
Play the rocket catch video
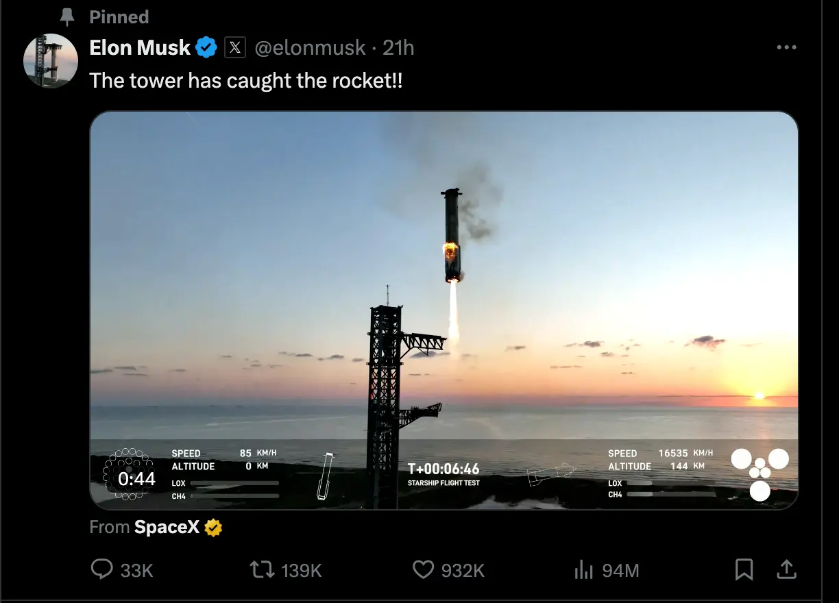click(444, 310)
